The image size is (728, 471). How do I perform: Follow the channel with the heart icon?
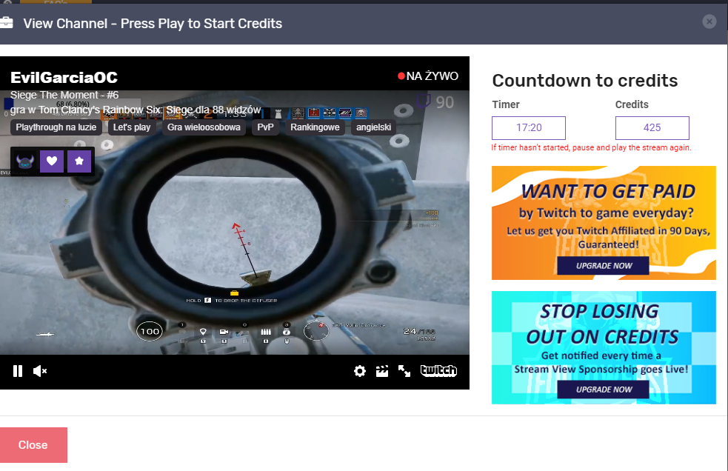click(52, 161)
